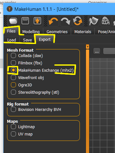Click the New/Load model toolbar icon

[x=13, y=21]
